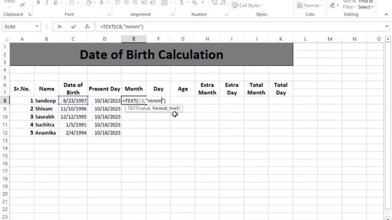Screen dimensions: 392x220
Task: Click the Fill Color bucket icon
Action: coord(88,2)
